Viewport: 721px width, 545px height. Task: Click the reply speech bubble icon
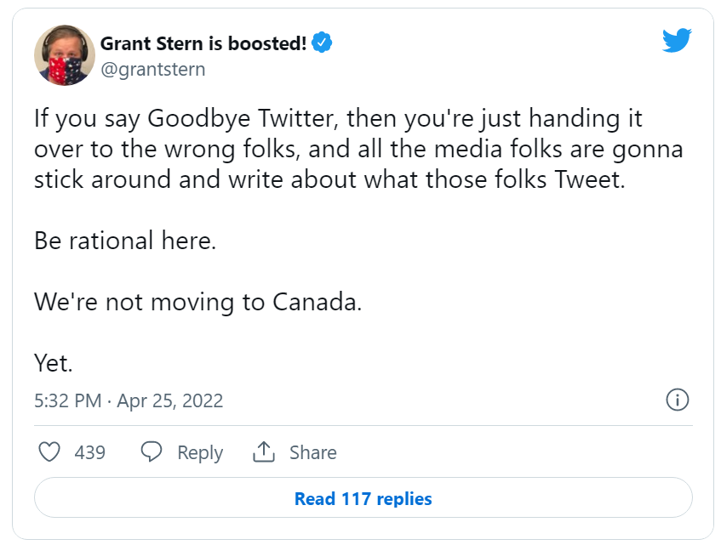coord(152,452)
